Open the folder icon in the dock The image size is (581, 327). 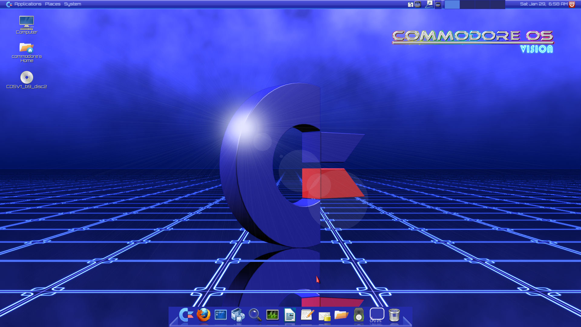341,315
